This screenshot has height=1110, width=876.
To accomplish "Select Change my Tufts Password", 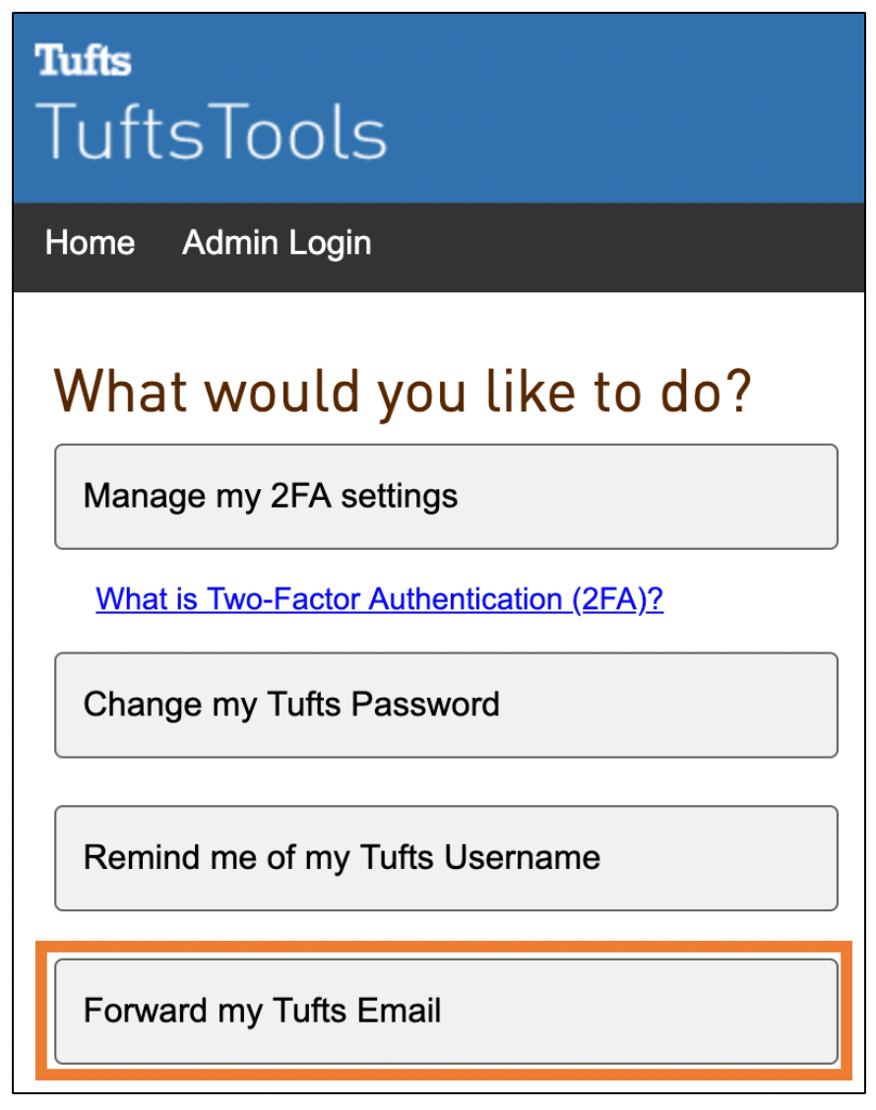I will pos(446,705).
